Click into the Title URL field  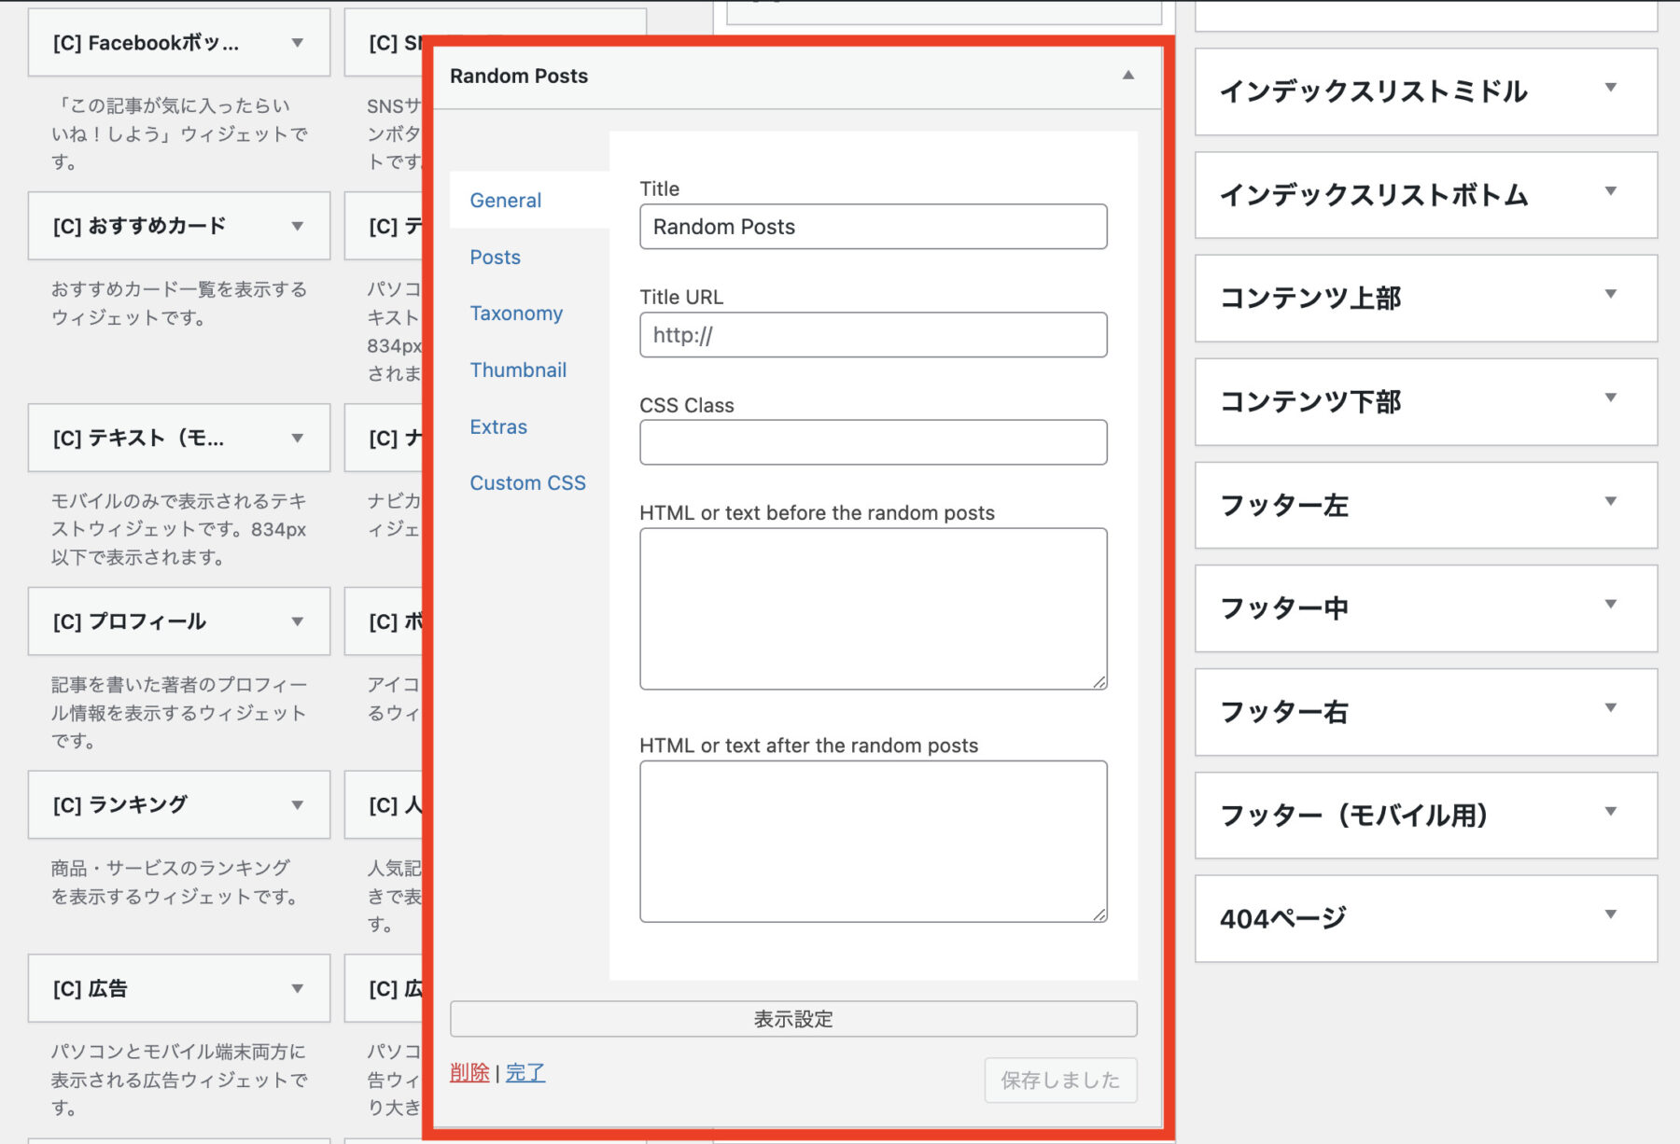pos(873,335)
